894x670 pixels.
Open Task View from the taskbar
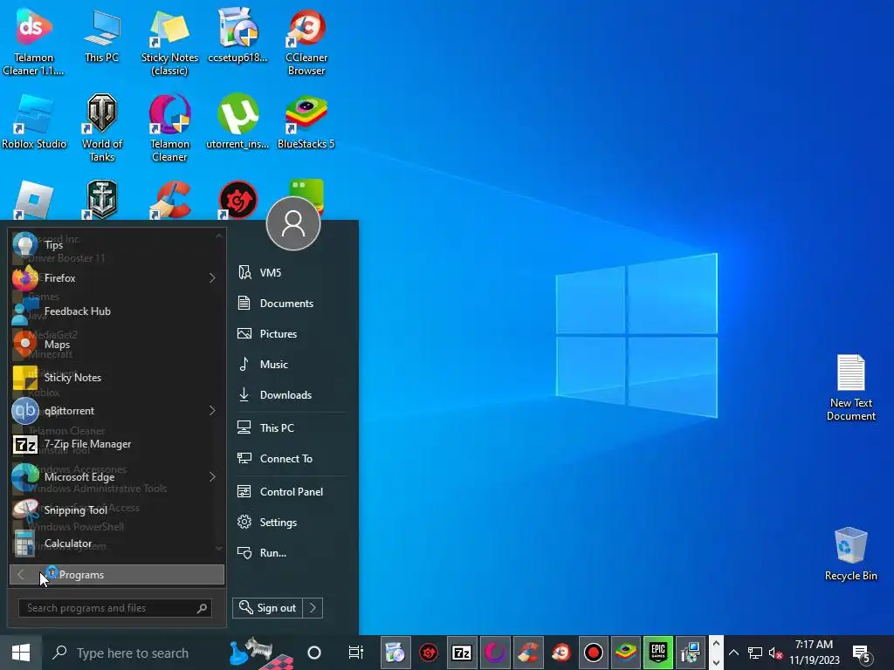356,653
